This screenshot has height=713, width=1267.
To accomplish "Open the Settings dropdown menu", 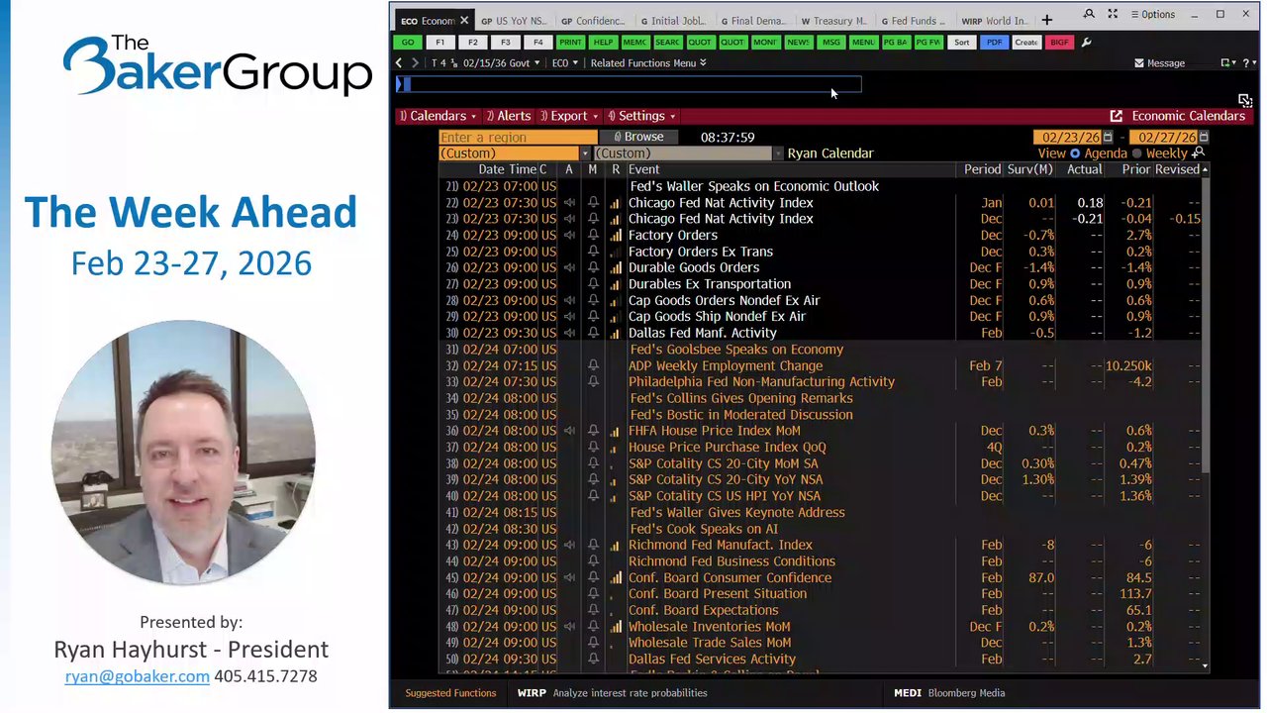I will [x=640, y=116].
